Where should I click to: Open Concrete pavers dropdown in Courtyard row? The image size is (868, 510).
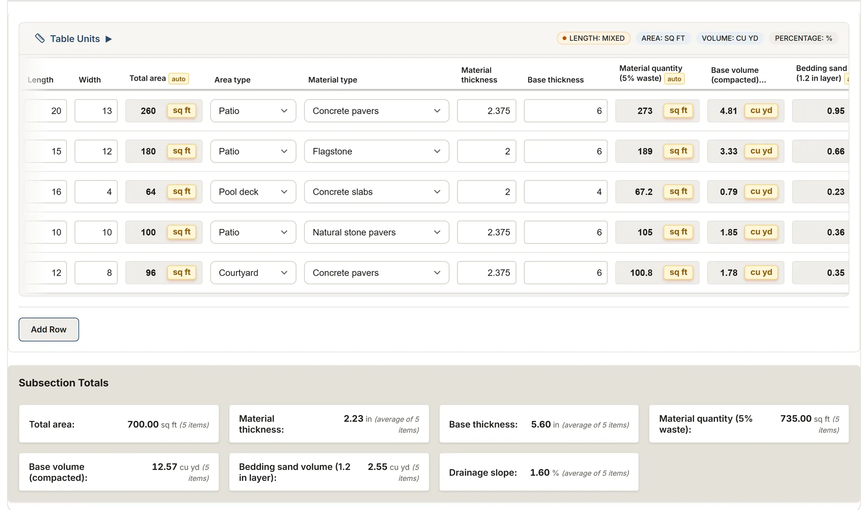376,273
